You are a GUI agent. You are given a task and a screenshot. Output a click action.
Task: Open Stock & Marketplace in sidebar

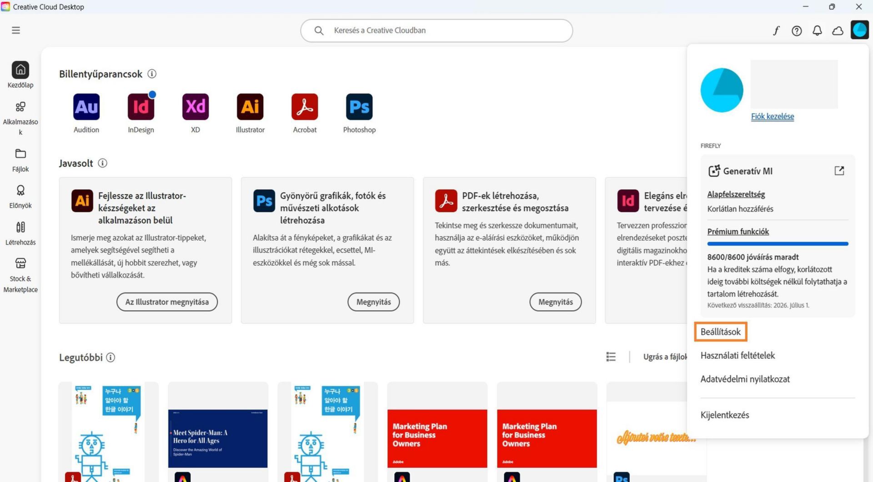20,275
